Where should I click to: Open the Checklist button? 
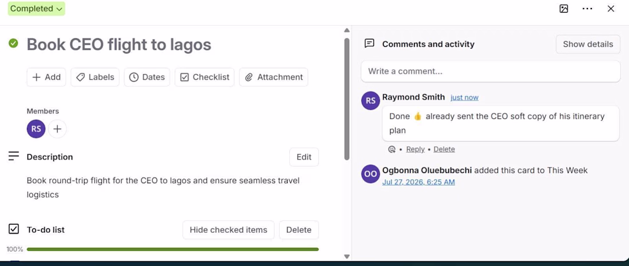click(x=205, y=77)
